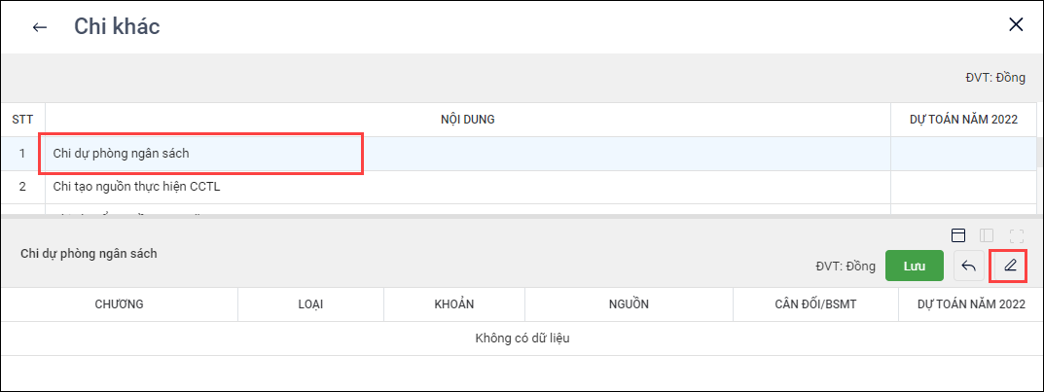Click the CHƯƠNG column header

[120, 304]
